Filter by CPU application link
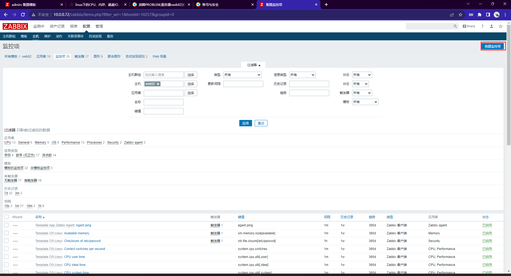This screenshot has width=511, height=276. [x=8, y=143]
